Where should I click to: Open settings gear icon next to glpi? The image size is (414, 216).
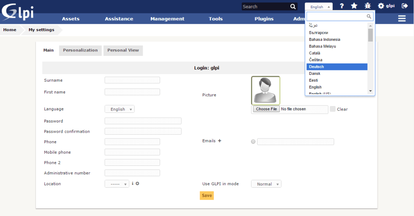(x=381, y=6)
